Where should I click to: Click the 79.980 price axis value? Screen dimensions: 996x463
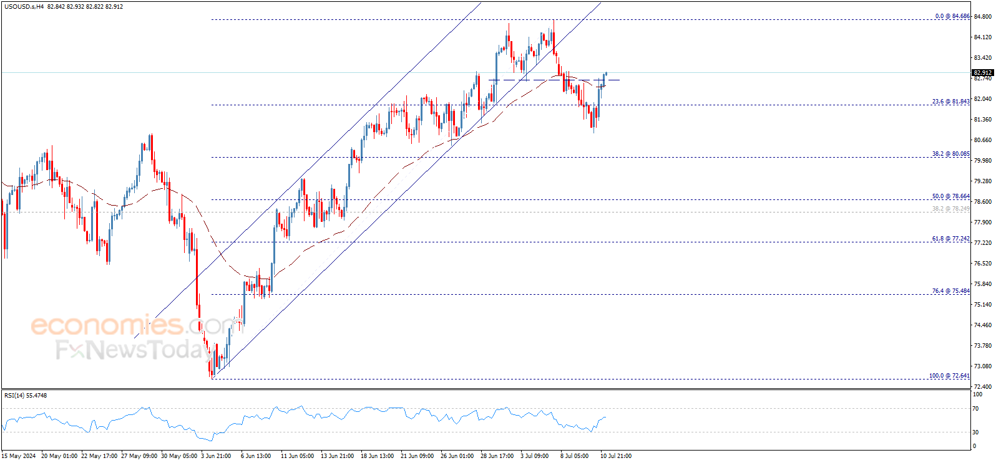[983, 161]
